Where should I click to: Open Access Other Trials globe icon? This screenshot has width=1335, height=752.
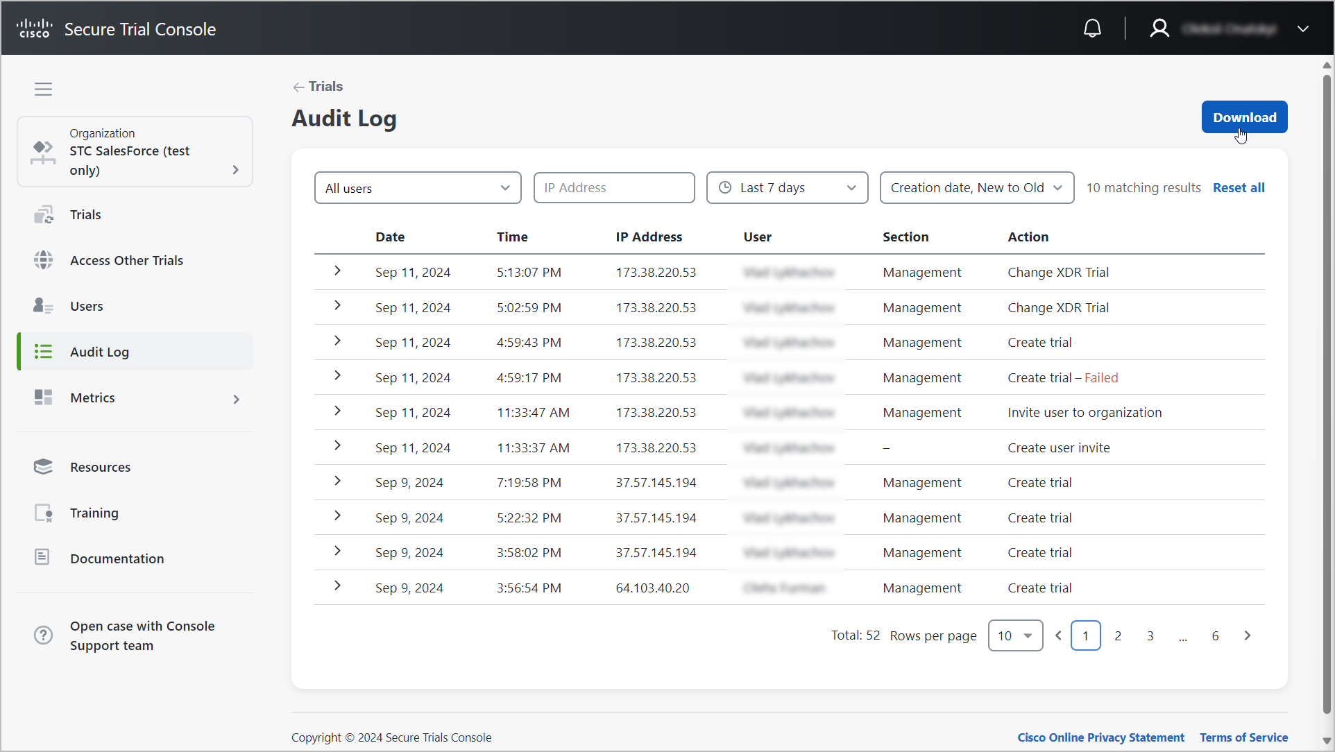[43, 260]
